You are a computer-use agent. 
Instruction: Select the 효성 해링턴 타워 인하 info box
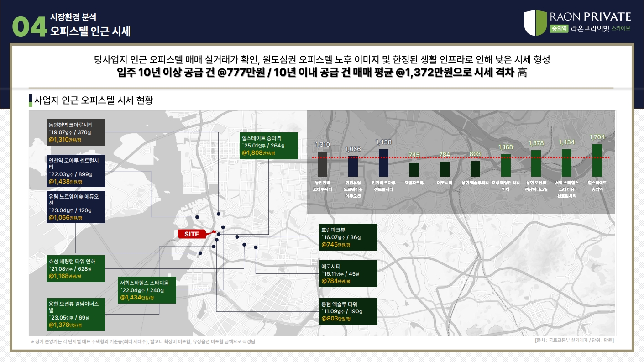tap(76, 268)
